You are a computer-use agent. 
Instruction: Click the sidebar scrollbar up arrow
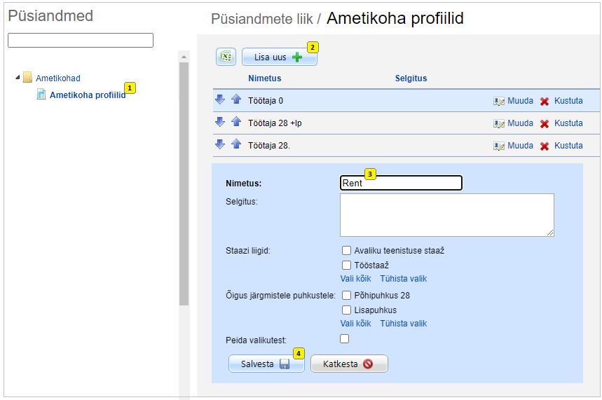point(184,57)
